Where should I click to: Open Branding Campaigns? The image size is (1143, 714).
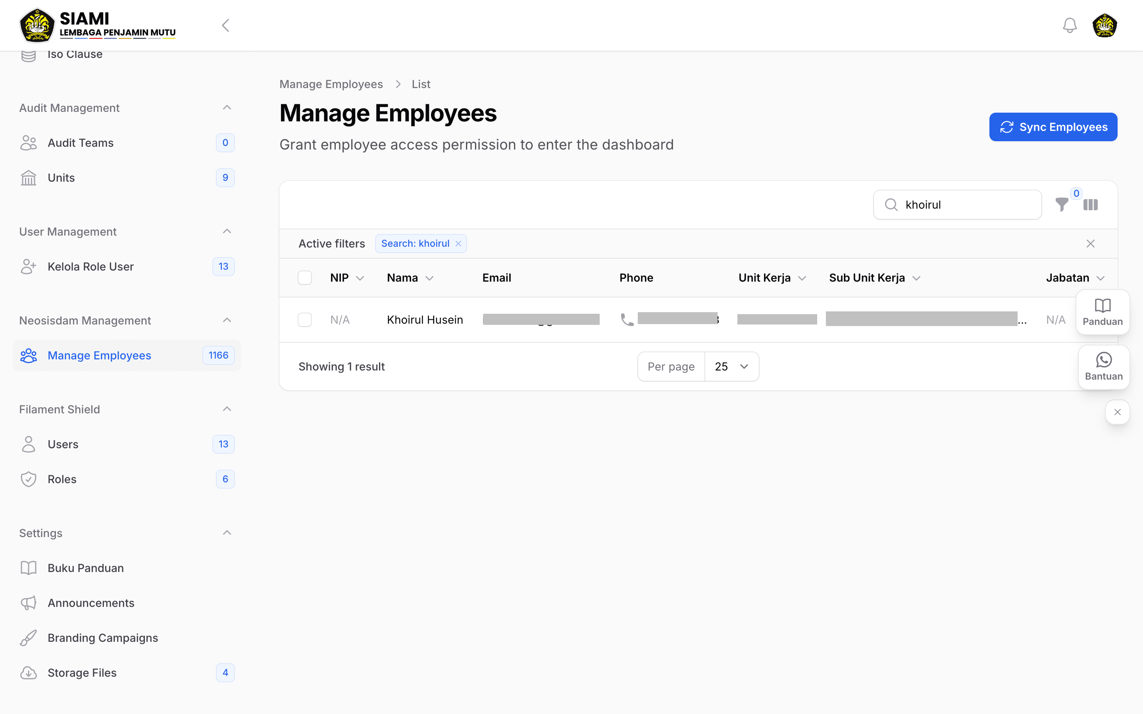(127, 637)
